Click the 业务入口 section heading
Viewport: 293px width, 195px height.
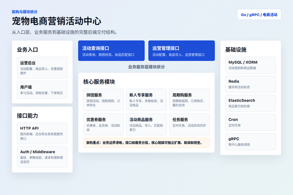click(27, 50)
